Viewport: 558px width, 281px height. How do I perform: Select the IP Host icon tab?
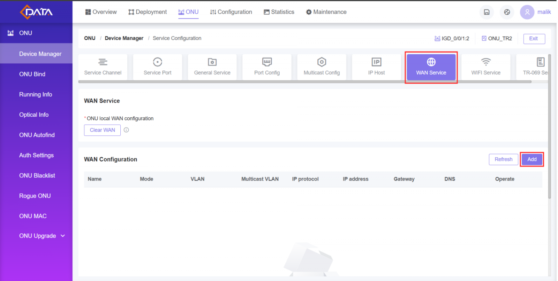(376, 67)
